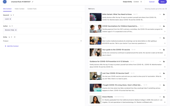Open the Author "Is" operator dropdown

point(11,26)
